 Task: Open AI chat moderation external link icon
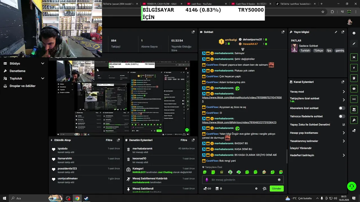344,125
